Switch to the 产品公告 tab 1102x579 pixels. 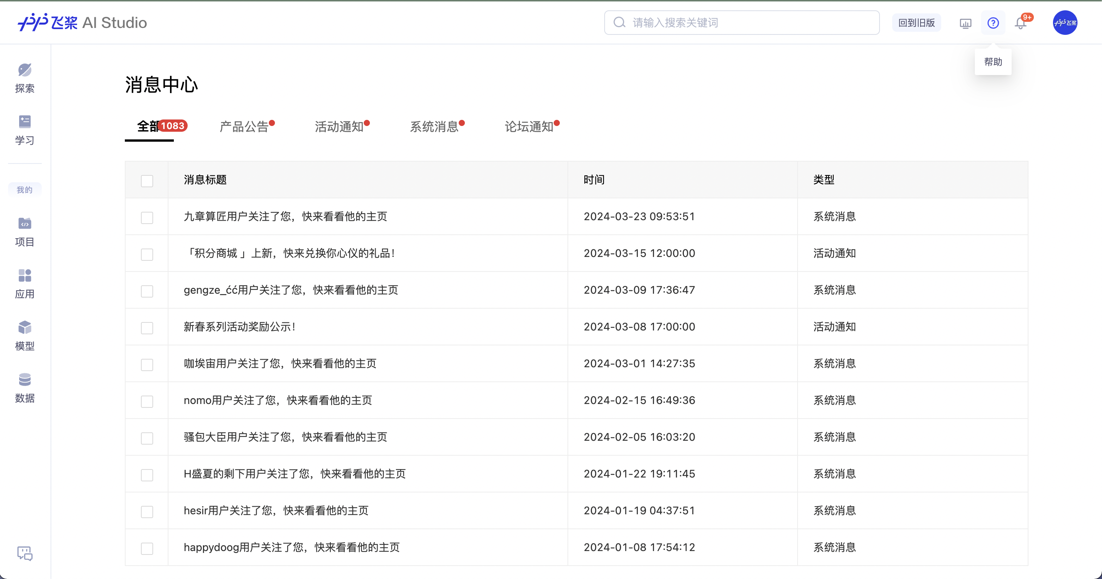coord(244,127)
